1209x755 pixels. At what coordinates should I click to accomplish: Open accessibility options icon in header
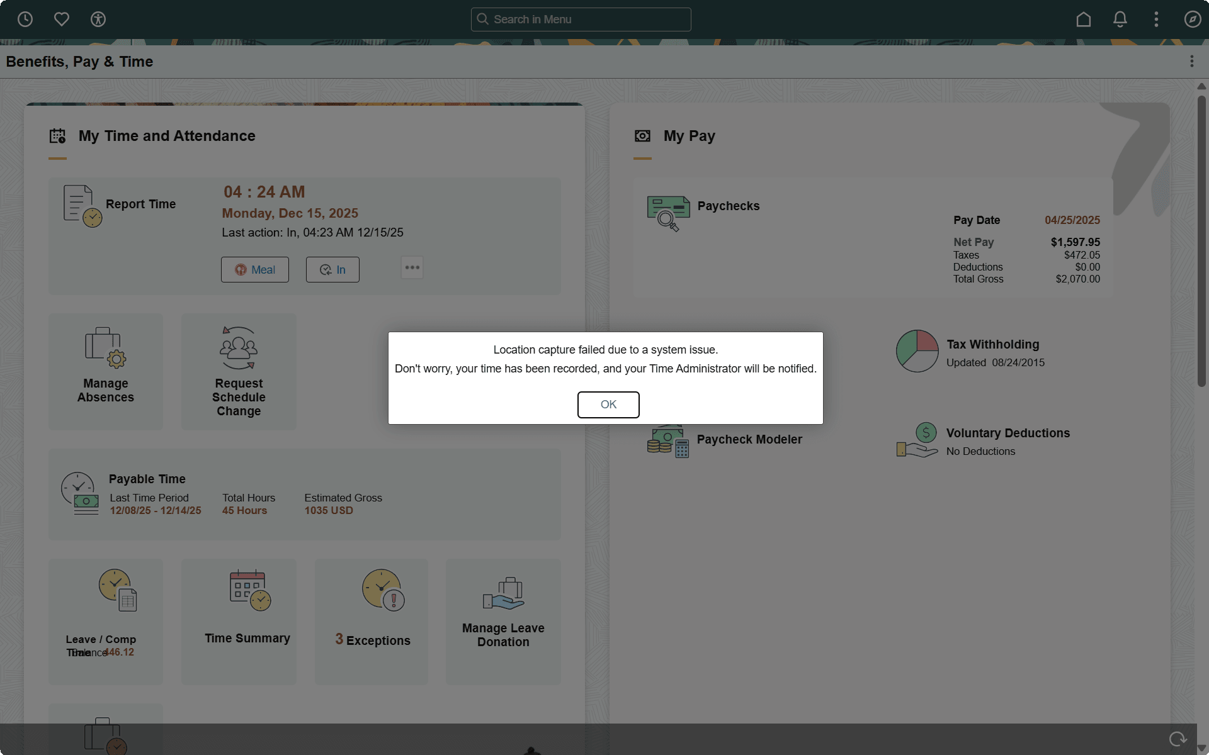[x=98, y=20]
